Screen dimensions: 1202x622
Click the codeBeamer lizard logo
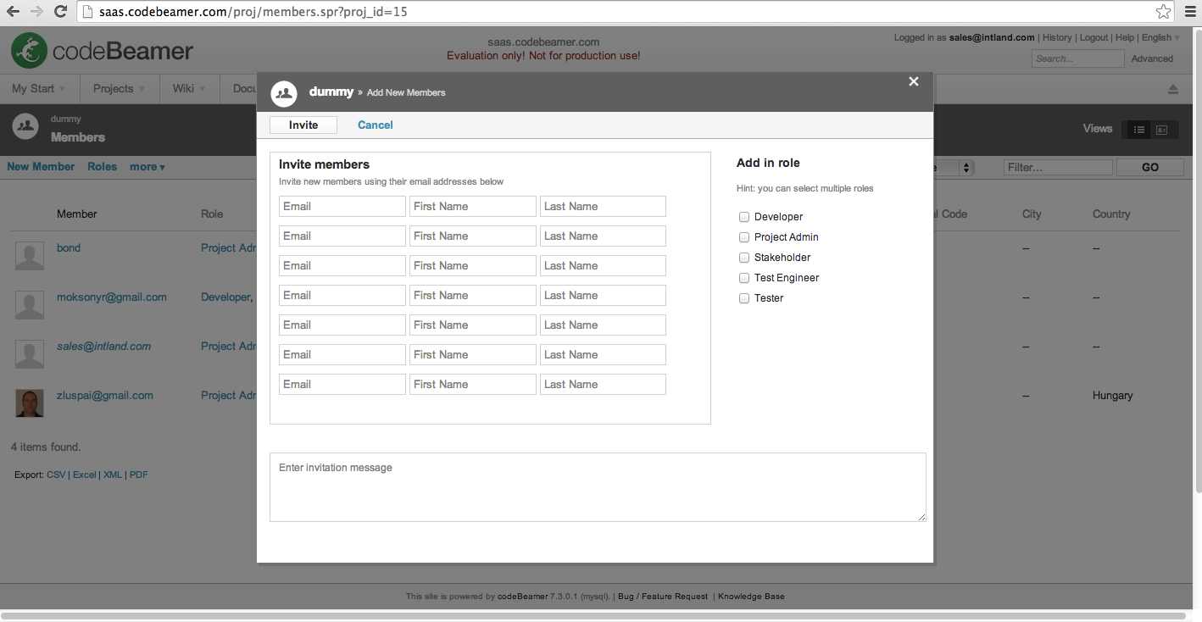point(29,51)
